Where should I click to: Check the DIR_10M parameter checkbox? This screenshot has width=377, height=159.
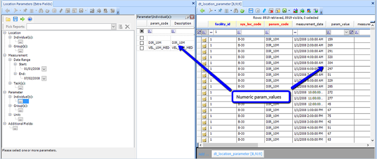coord(142,43)
